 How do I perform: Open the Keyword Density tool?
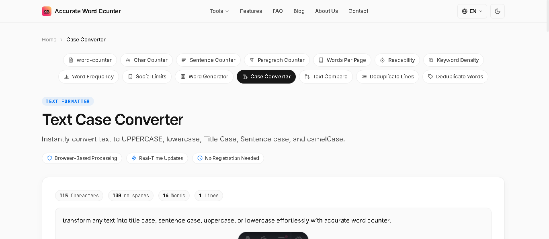coord(453,60)
